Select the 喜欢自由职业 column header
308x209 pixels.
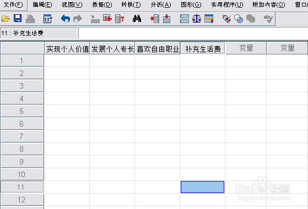(158, 48)
